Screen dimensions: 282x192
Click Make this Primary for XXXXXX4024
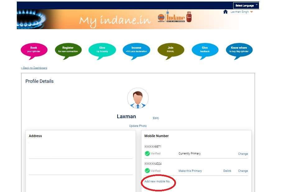[x=190, y=171]
